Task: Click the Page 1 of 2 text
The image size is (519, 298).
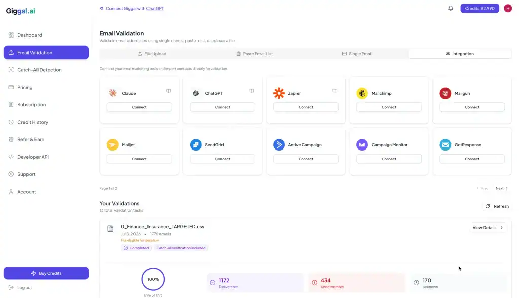Action: coord(108,188)
